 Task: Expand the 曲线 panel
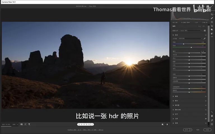point(173,96)
